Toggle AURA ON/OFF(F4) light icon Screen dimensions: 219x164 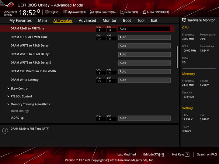click(x=144, y=12)
